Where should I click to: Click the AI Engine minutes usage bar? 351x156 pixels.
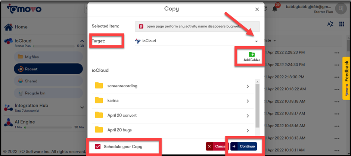(48, 127)
